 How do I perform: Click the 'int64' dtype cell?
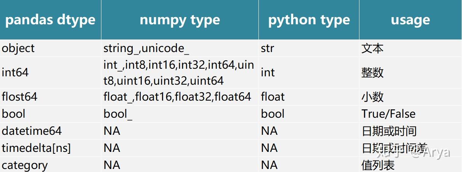click(50, 73)
